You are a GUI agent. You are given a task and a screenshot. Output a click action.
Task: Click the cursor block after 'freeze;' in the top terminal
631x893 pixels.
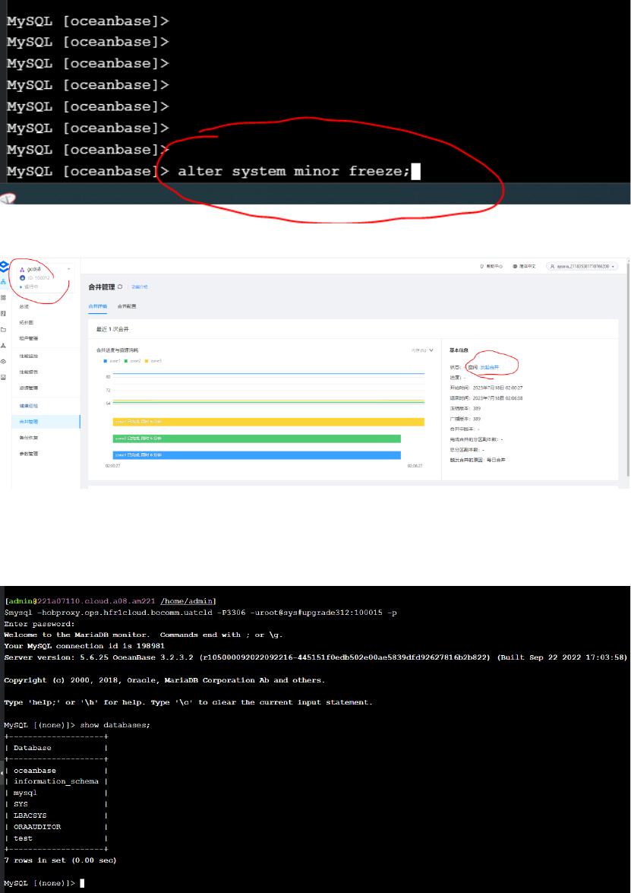[x=415, y=172]
